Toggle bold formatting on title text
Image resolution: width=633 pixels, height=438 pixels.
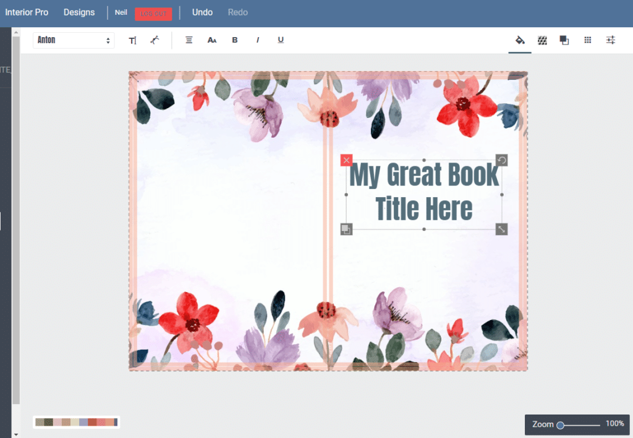tap(234, 40)
